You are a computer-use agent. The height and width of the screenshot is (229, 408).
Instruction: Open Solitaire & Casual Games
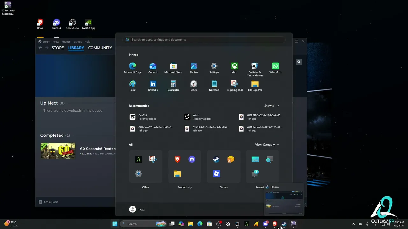(255, 70)
